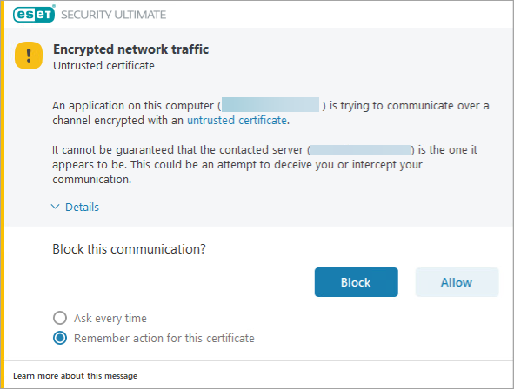The image size is (514, 389).
Task: Choose the Remember action for this certificate label
Action: (164, 339)
